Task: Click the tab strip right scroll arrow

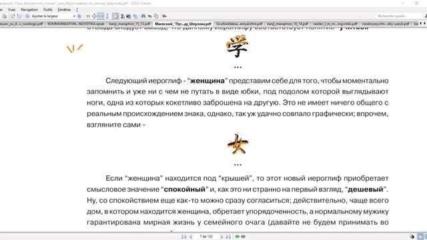Action: [x=424, y=24]
